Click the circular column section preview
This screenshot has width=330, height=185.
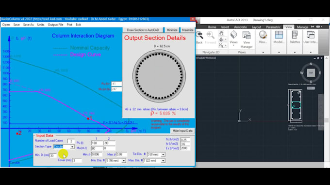pyautogui.click(x=159, y=76)
